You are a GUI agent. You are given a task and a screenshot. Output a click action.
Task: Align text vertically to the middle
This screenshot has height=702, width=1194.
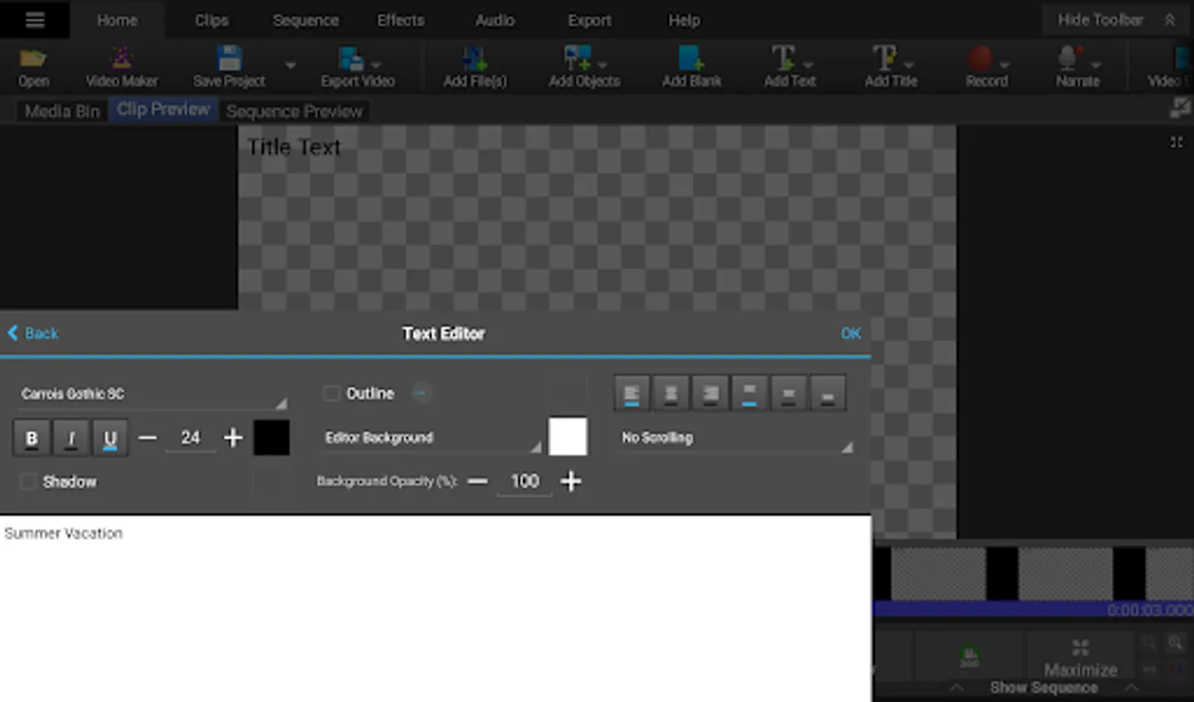(788, 393)
